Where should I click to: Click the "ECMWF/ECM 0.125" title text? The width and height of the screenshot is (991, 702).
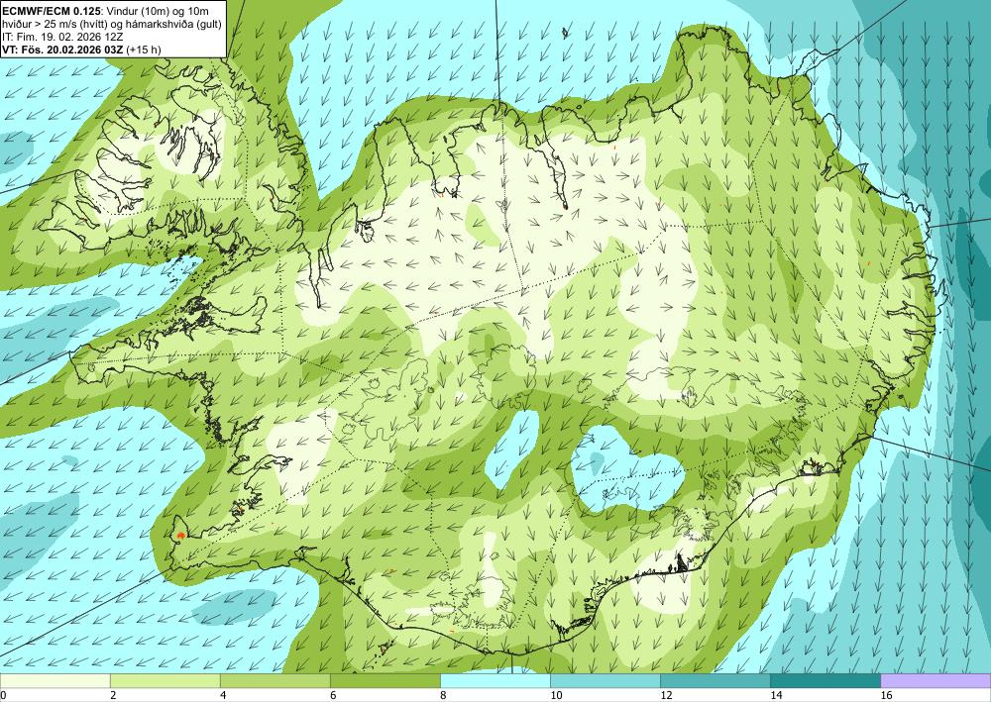[x=53, y=11]
